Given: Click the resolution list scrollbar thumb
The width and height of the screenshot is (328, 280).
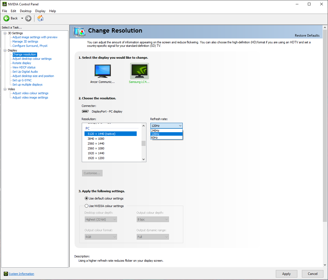Looking at the screenshot, I should pos(143,143).
